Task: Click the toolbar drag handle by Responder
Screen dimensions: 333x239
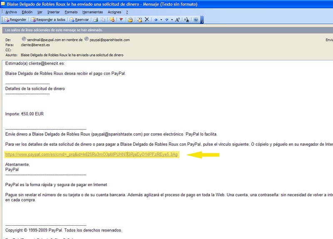Action: (2, 20)
